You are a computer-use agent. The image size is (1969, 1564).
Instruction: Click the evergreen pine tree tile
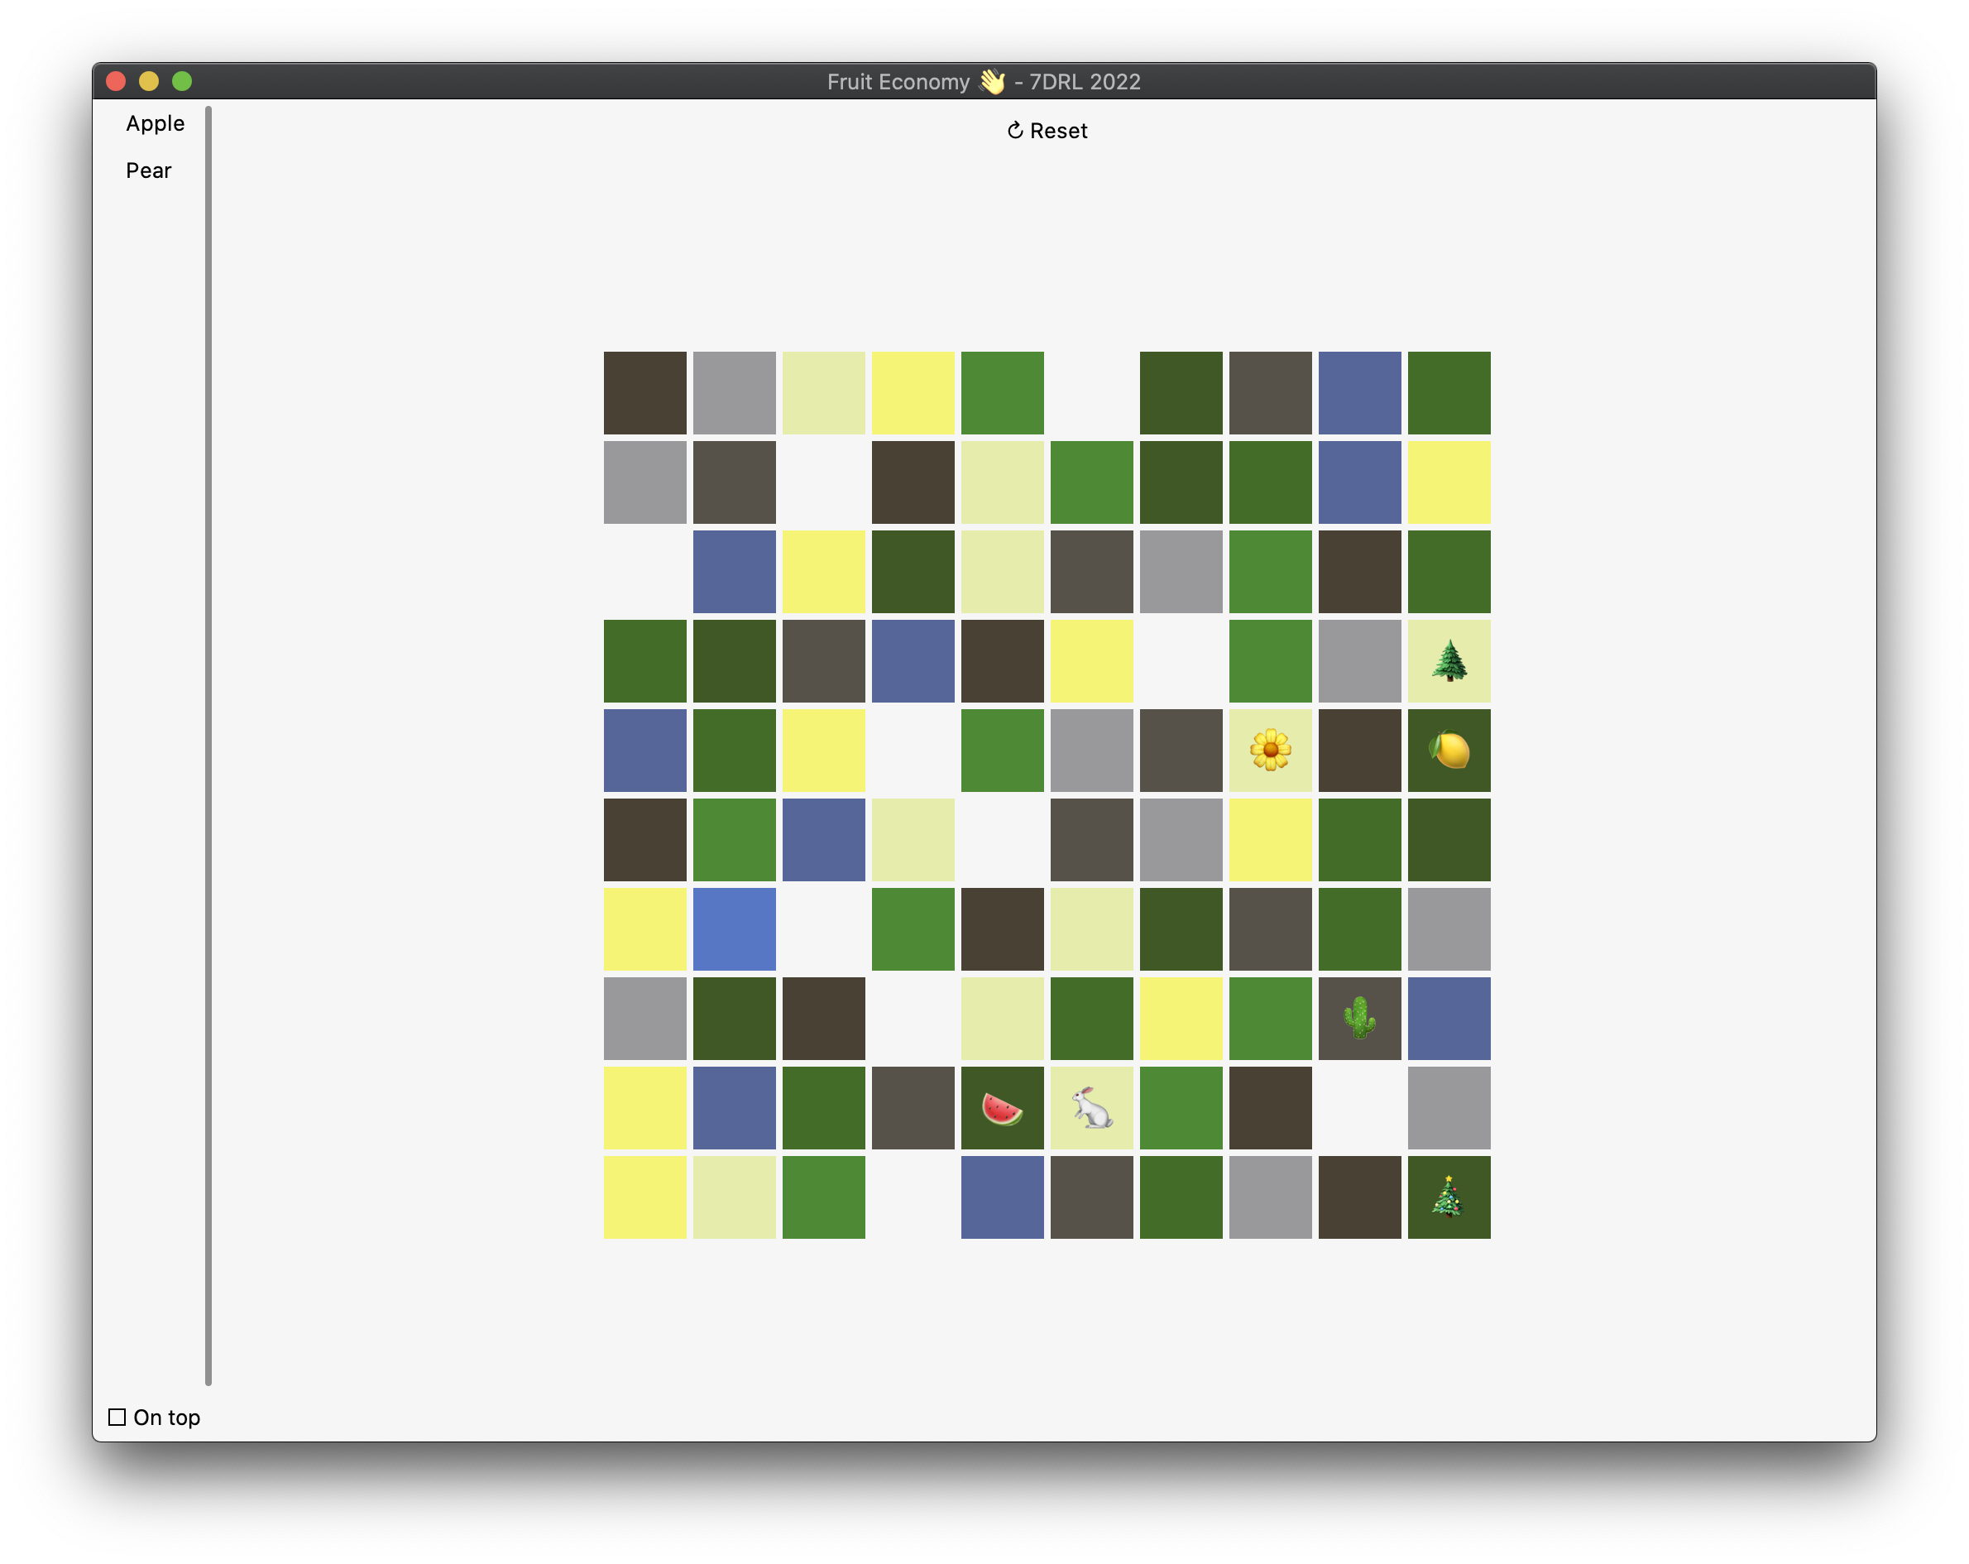(1449, 660)
